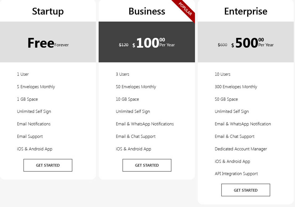Click the Enterprise plan GET STARTED button

pyautogui.click(x=245, y=190)
